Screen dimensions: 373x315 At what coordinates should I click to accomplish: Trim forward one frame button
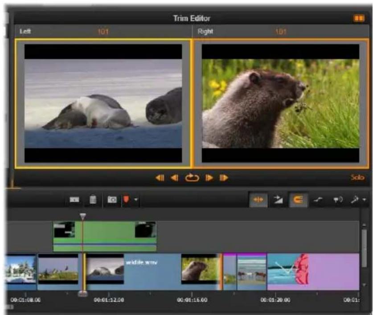209,178
